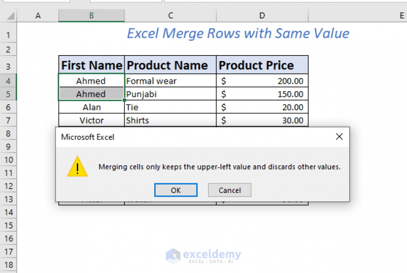Click the Punjabi cell
The width and height of the screenshot is (407, 273).
tap(170, 94)
